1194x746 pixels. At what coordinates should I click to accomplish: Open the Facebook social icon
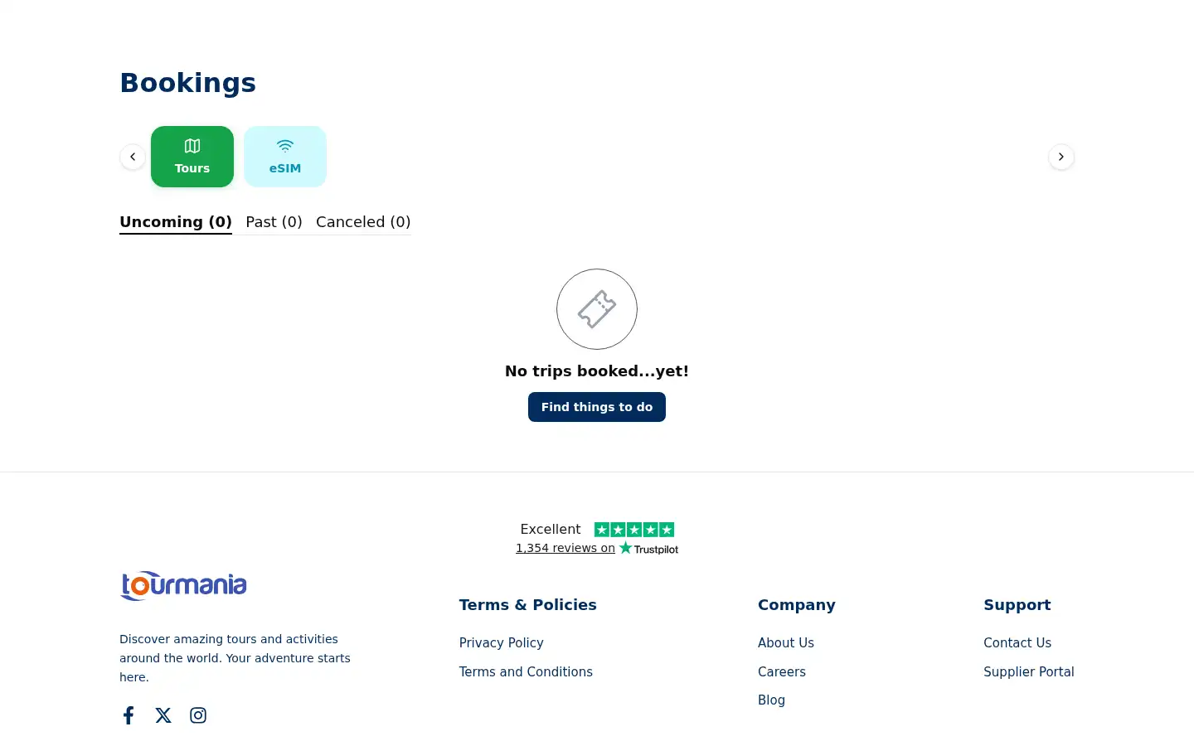tap(129, 715)
